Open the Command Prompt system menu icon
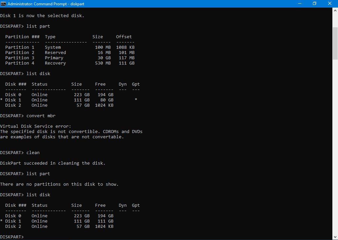 4,4
